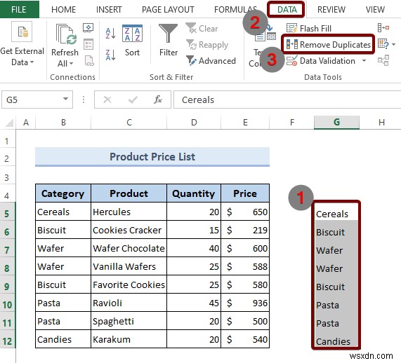
Task: Open the INSERT ribbon tab
Action: [x=109, y=10]
